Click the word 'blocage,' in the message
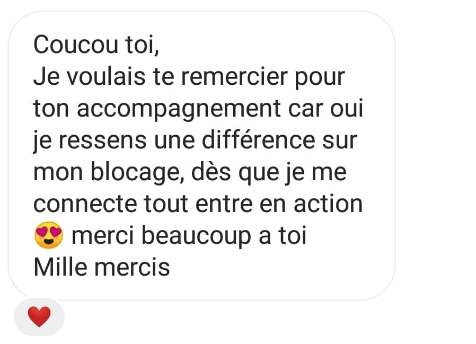Screen dimensions: 476x344 (137, 173)
